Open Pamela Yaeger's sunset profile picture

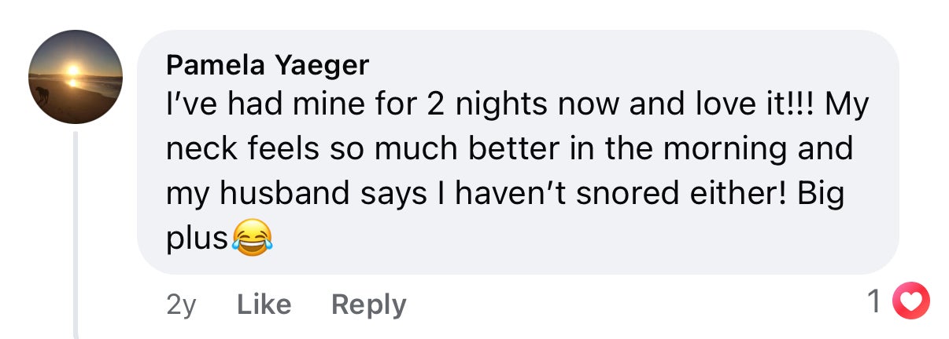click(x=76, y=77)
